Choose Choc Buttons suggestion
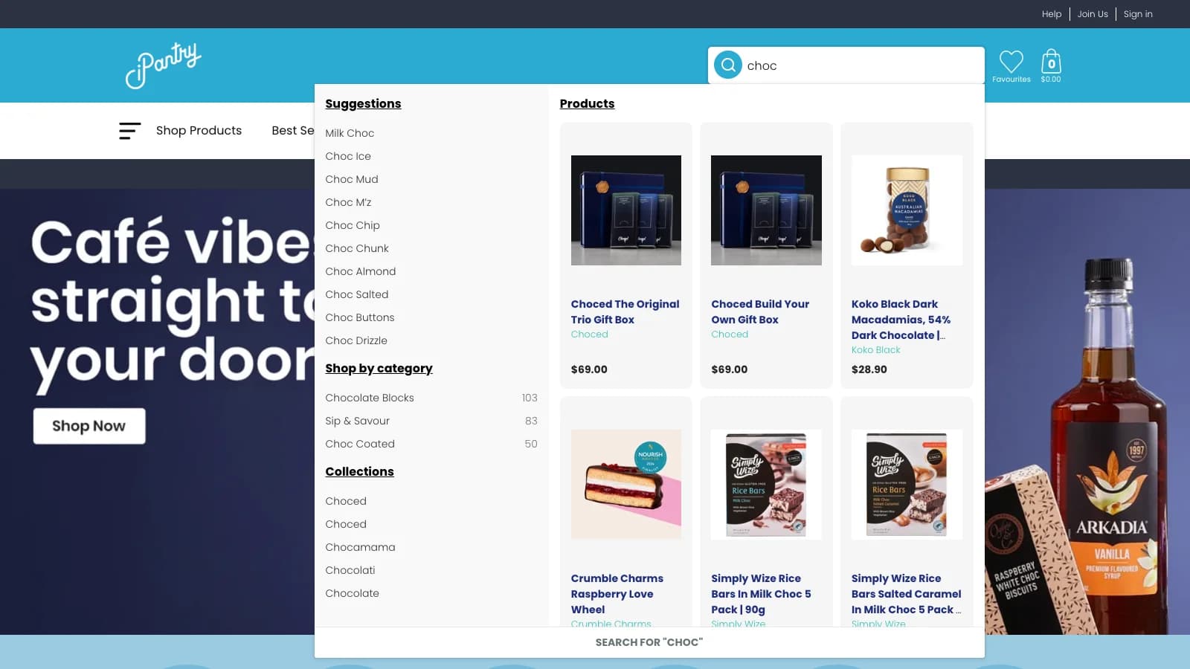 pos(360,317)
